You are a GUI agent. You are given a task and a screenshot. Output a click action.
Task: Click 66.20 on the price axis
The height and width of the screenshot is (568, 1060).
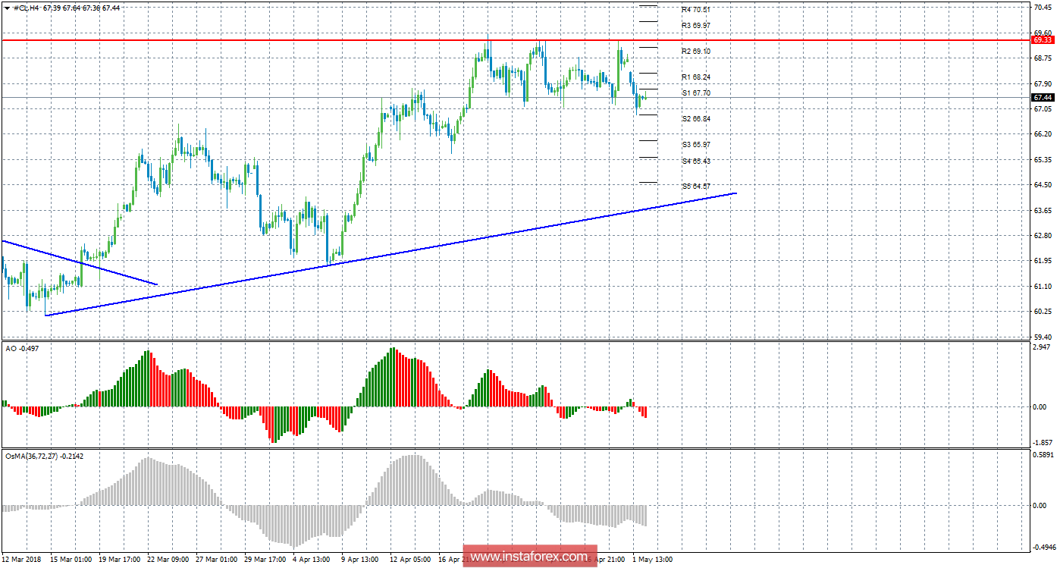(x=1044, y=134)
